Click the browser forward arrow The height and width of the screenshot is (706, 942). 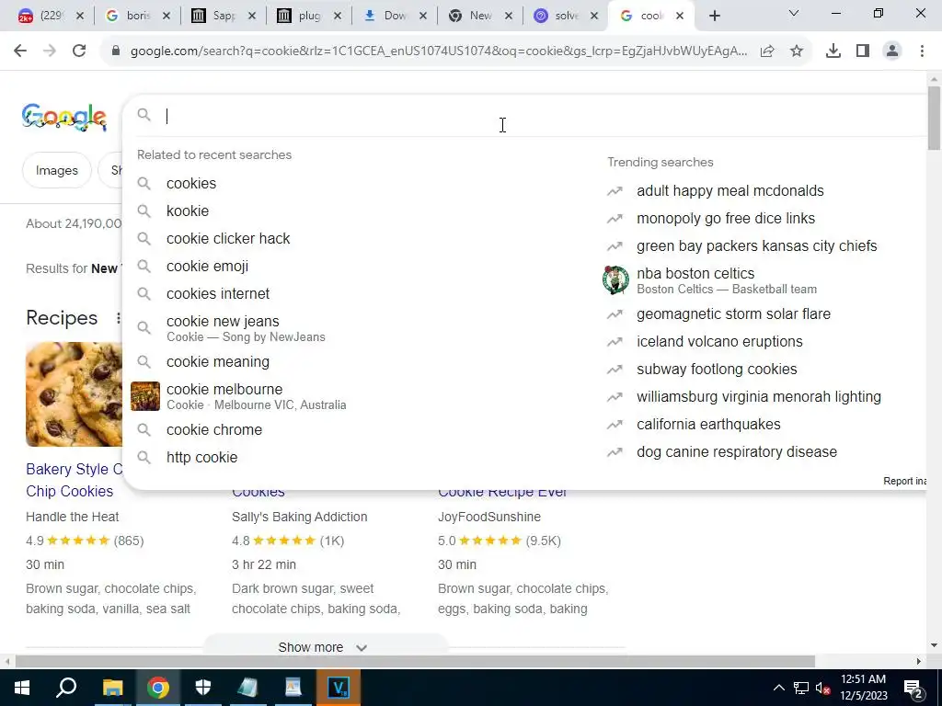coord(50,51)
